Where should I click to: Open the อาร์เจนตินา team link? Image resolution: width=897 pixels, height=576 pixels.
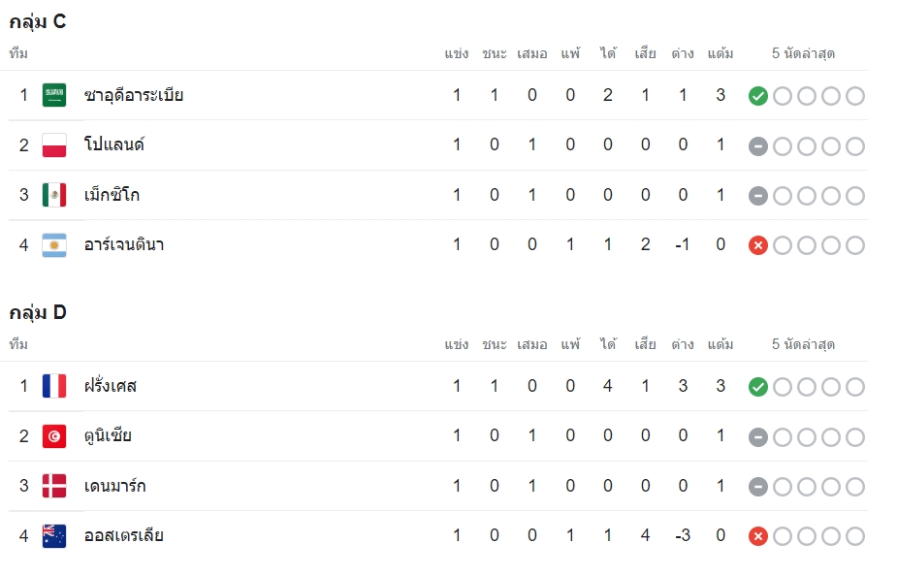124,244
